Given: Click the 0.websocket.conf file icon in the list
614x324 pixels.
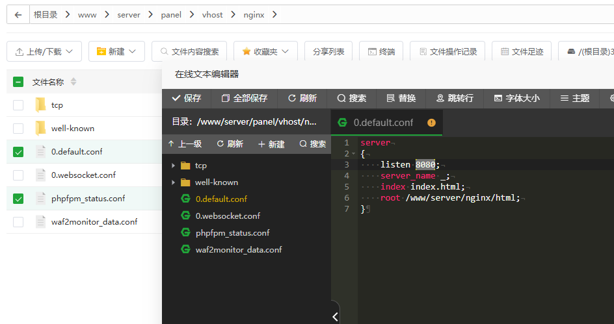Looking at the screenshot, I should 41,175.
